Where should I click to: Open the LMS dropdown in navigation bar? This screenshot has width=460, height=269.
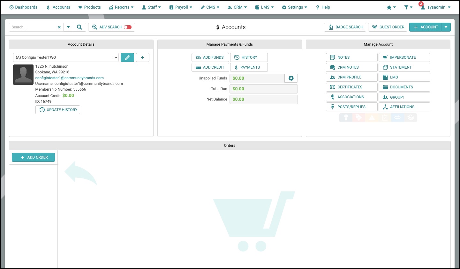pyautogui.click(x=264, y=7)
